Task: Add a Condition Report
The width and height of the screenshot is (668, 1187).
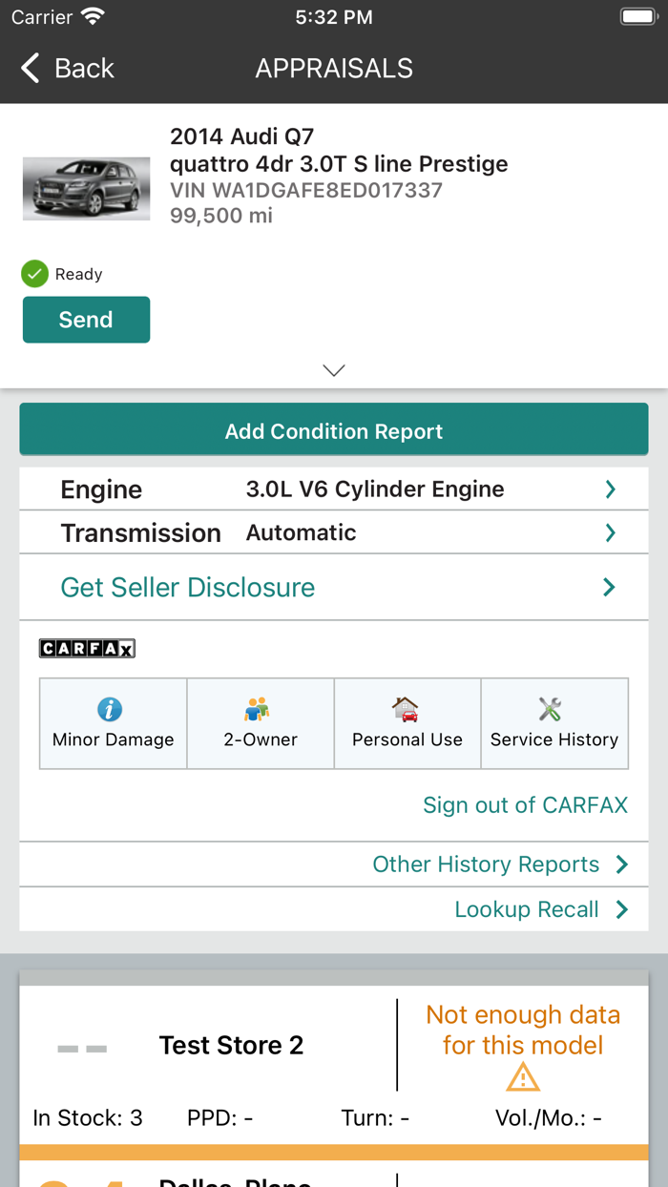Action: pyautogui.click(x=334, y=431)
